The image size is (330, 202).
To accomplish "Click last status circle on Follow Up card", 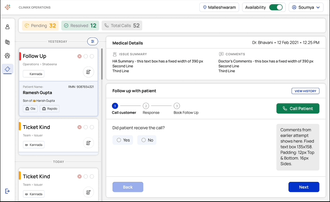I will pyautogui.click(x=92, y=56).
